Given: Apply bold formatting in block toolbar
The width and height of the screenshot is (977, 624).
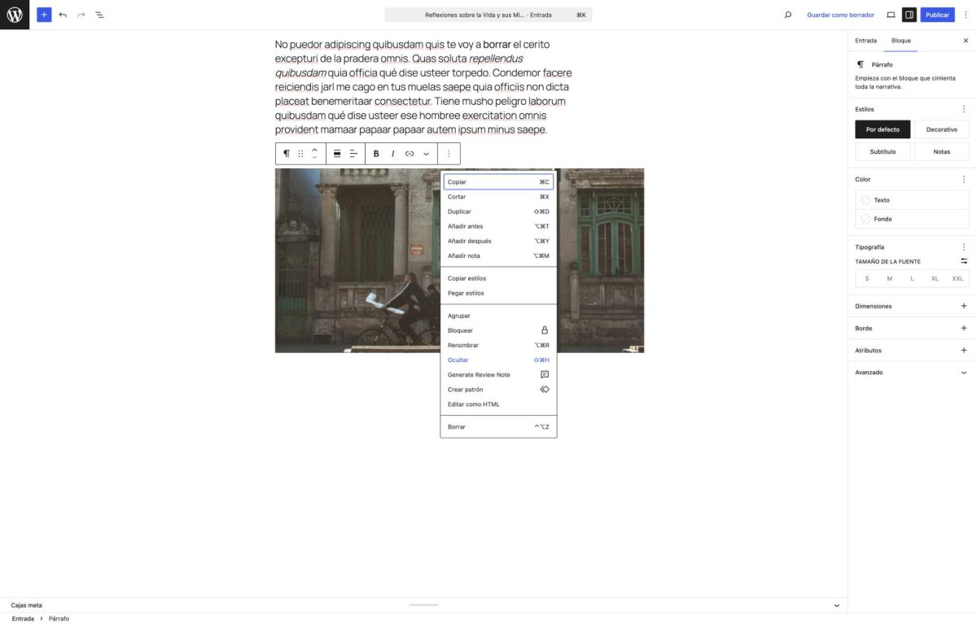Looking at the screenshot, I should point(375,153).
